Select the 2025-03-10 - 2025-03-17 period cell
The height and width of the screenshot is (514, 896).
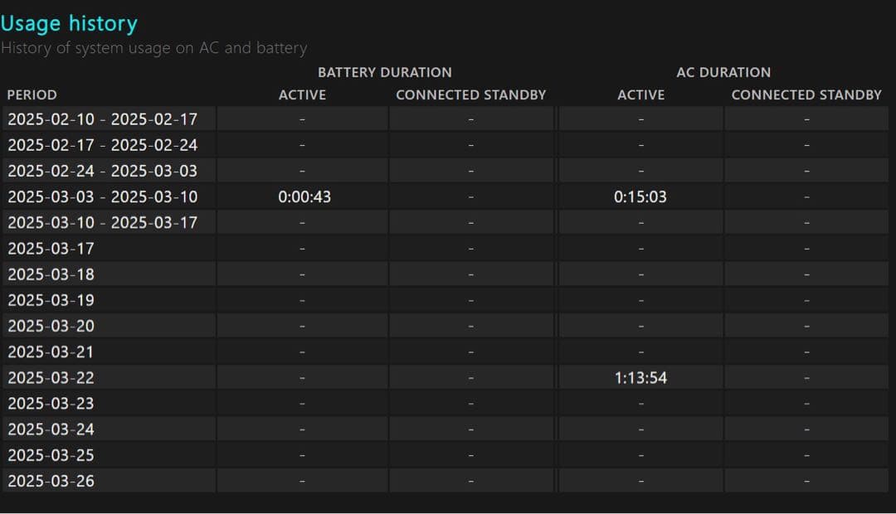(x=103, y=222)
